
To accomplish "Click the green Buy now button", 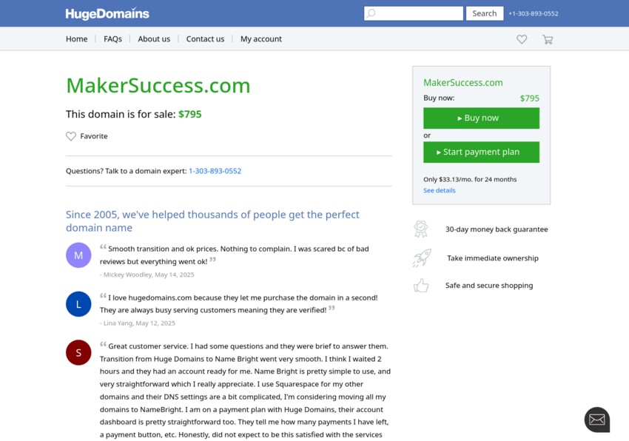I will (x=482, y=118).
